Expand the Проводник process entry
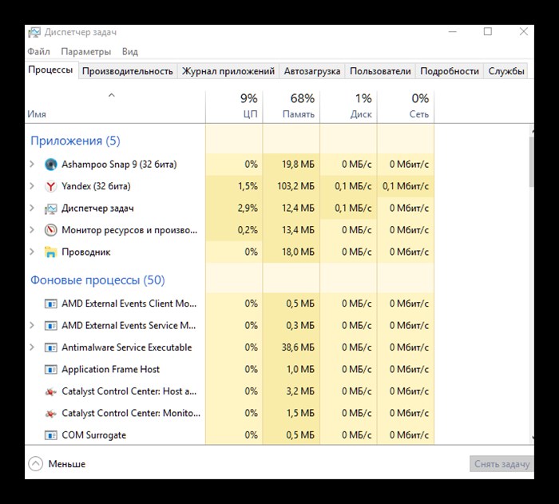The image size is (559, 504). [32, 252]
